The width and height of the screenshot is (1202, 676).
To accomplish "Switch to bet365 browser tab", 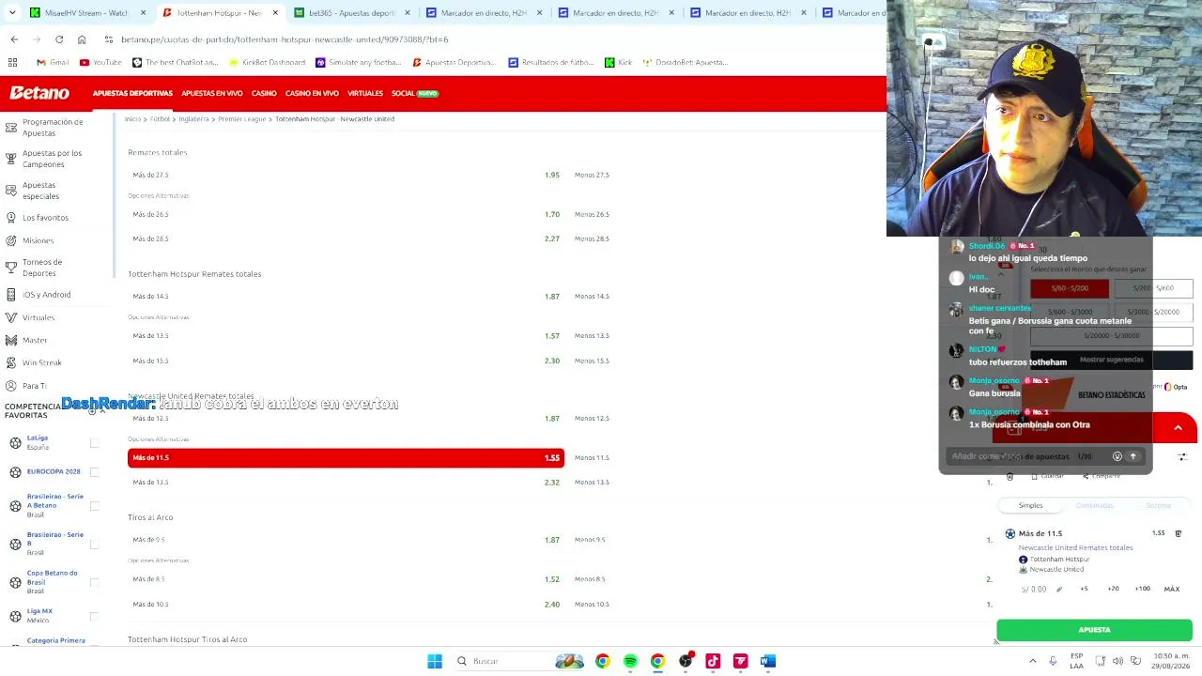I will 351,13.
